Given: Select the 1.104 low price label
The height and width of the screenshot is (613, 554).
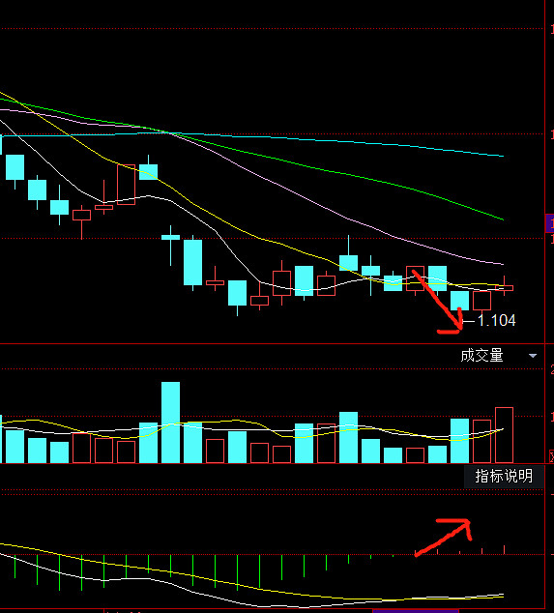Looking at the screenshot, I should [x=497, y=321].
